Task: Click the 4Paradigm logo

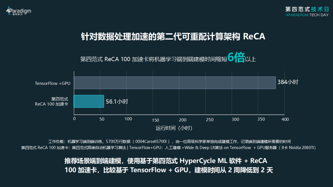Action: (x=19, y=11)
